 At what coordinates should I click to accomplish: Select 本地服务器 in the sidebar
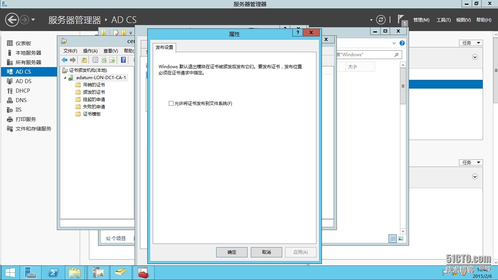point(28,53)
